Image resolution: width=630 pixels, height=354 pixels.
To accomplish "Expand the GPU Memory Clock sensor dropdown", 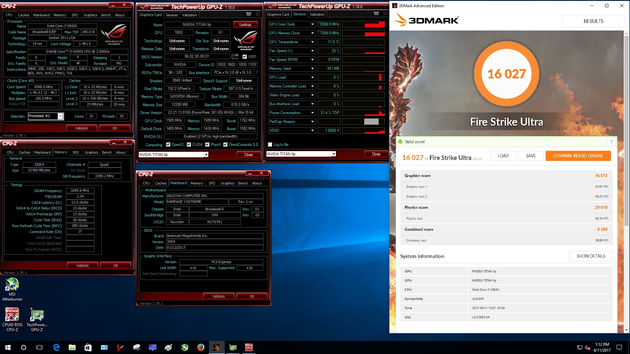I will click(312, 33).
